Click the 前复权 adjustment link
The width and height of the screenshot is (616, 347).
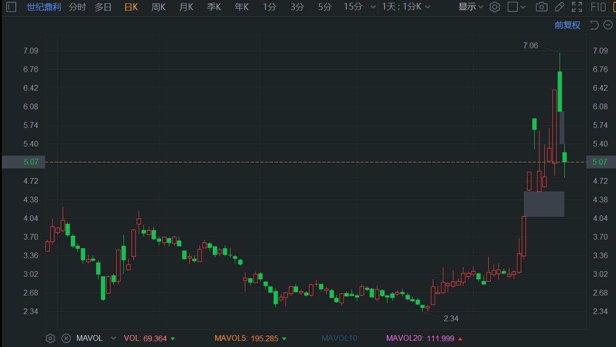click(x=568, y=25)
